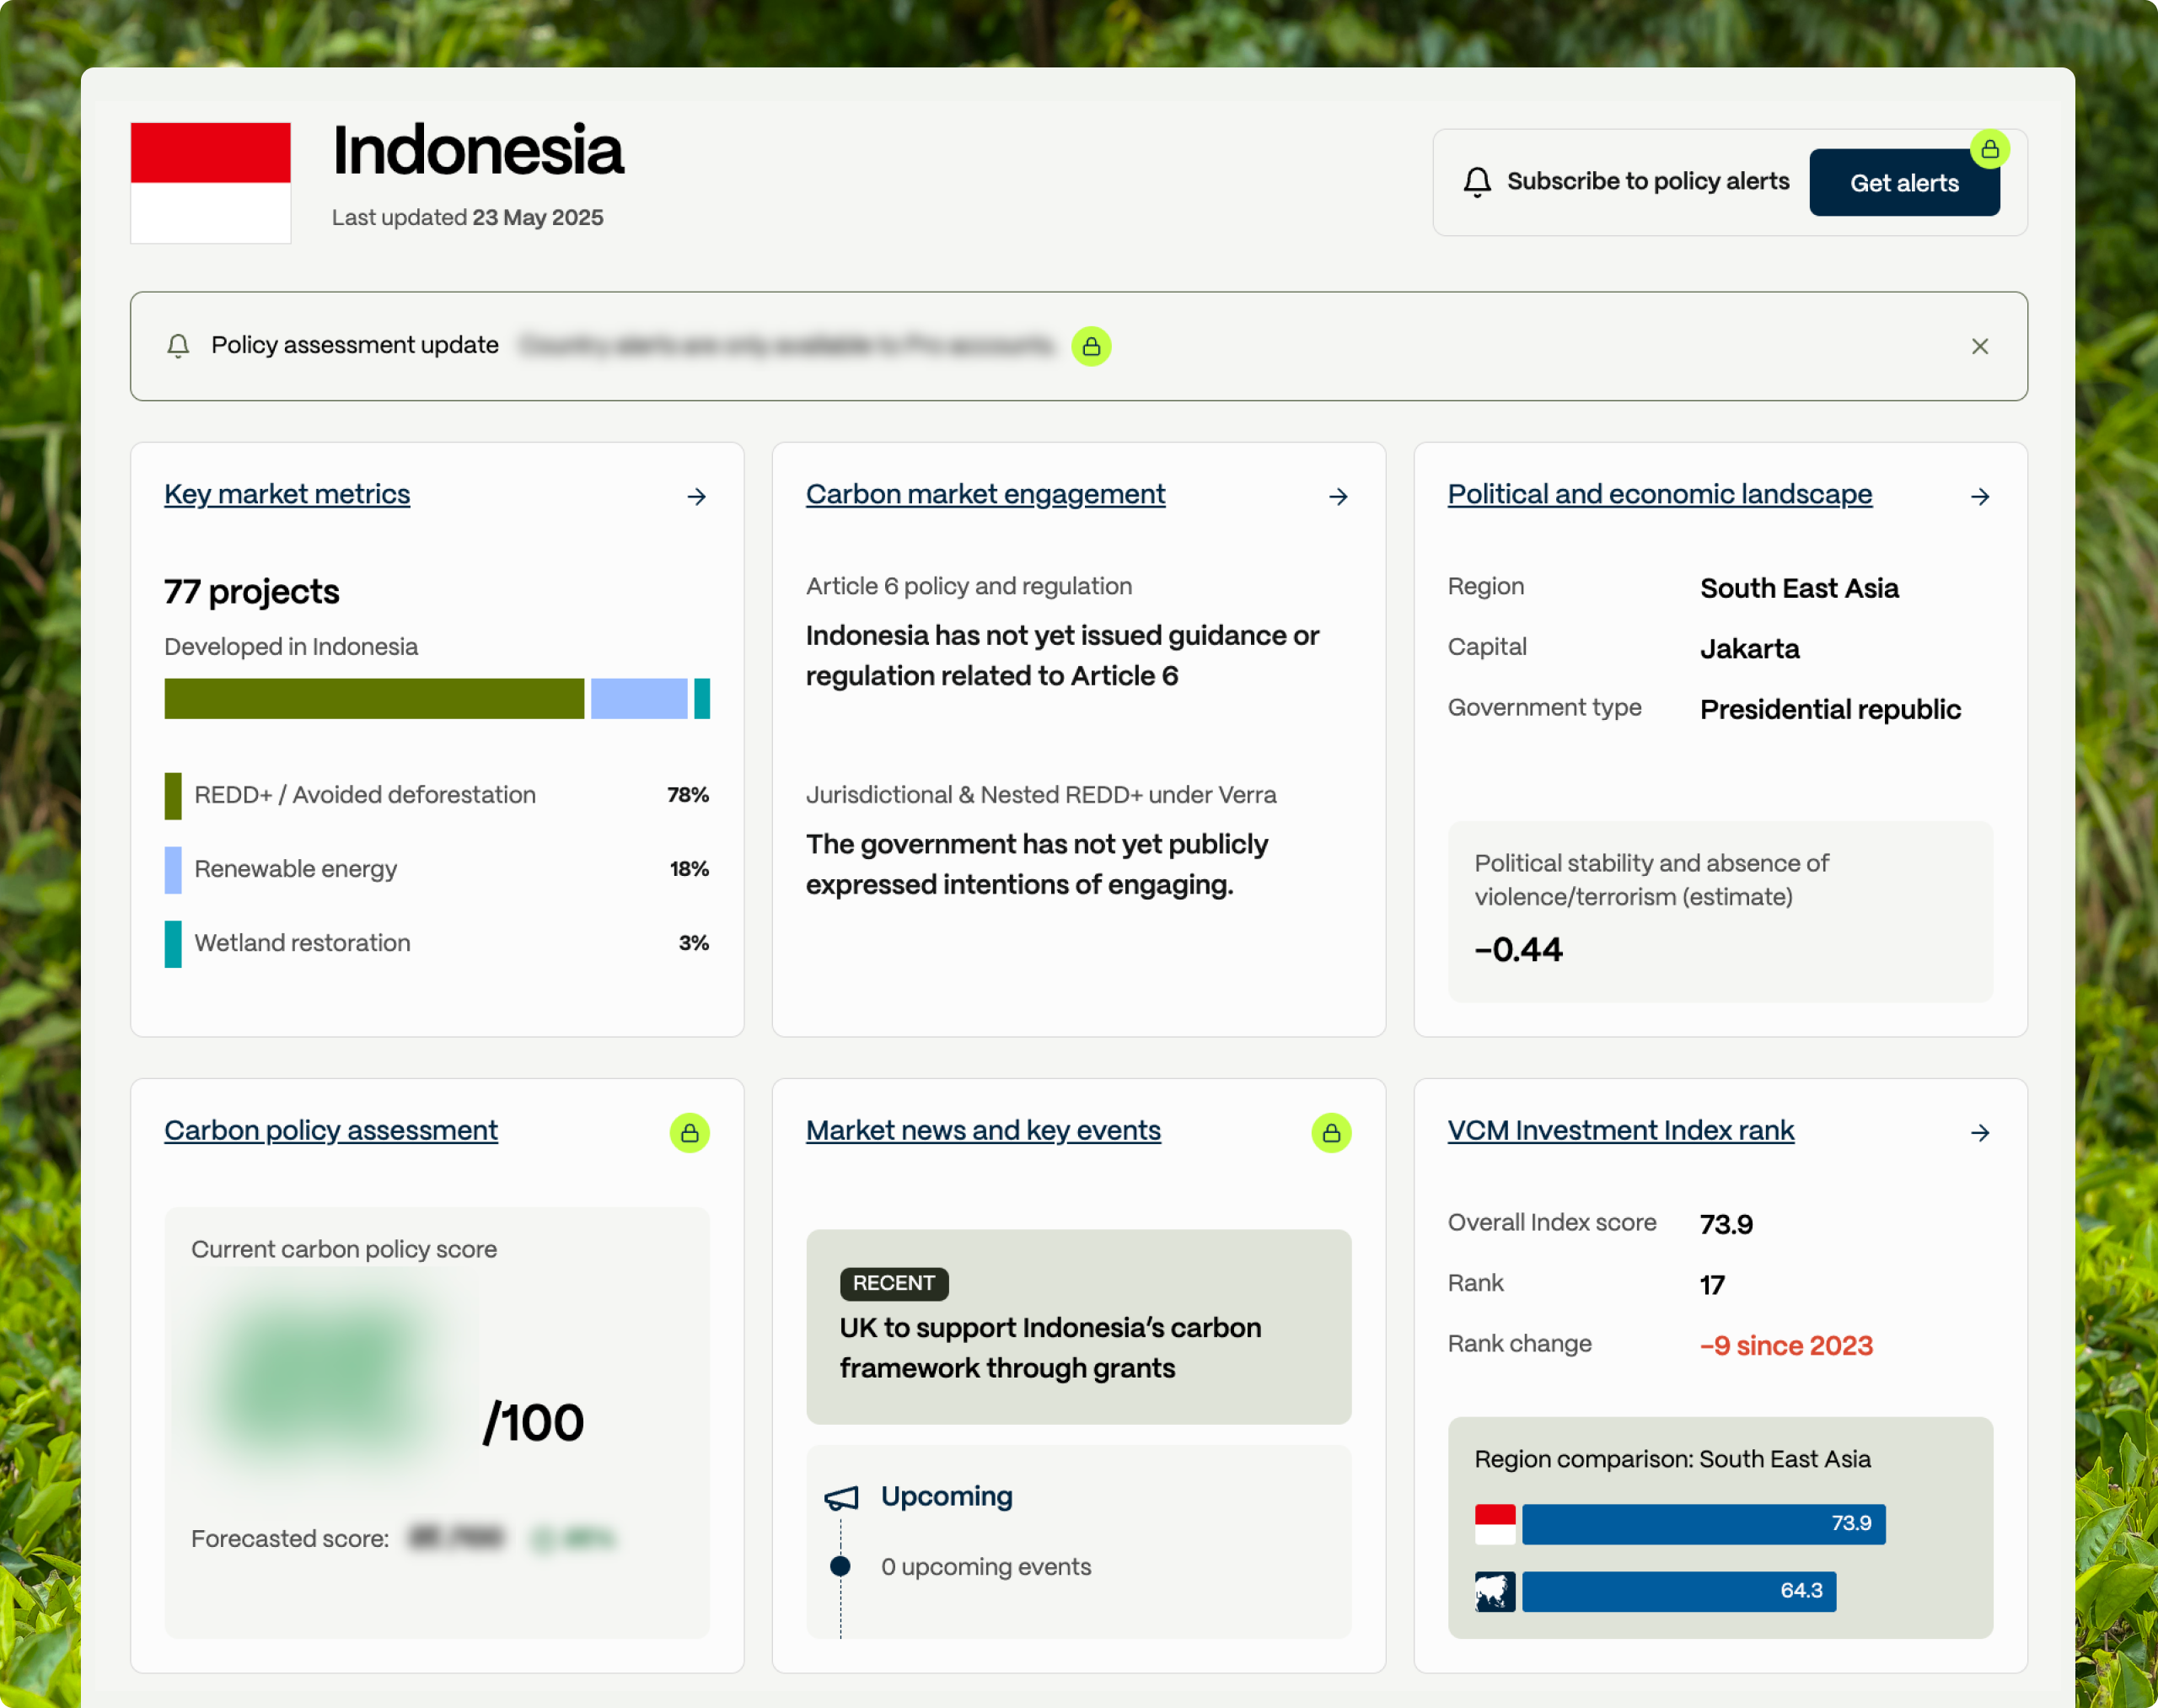Open the VCM Investment Index rank link
This screenshot has width=2158, height=1708.
click(x=1620, y=1130)
